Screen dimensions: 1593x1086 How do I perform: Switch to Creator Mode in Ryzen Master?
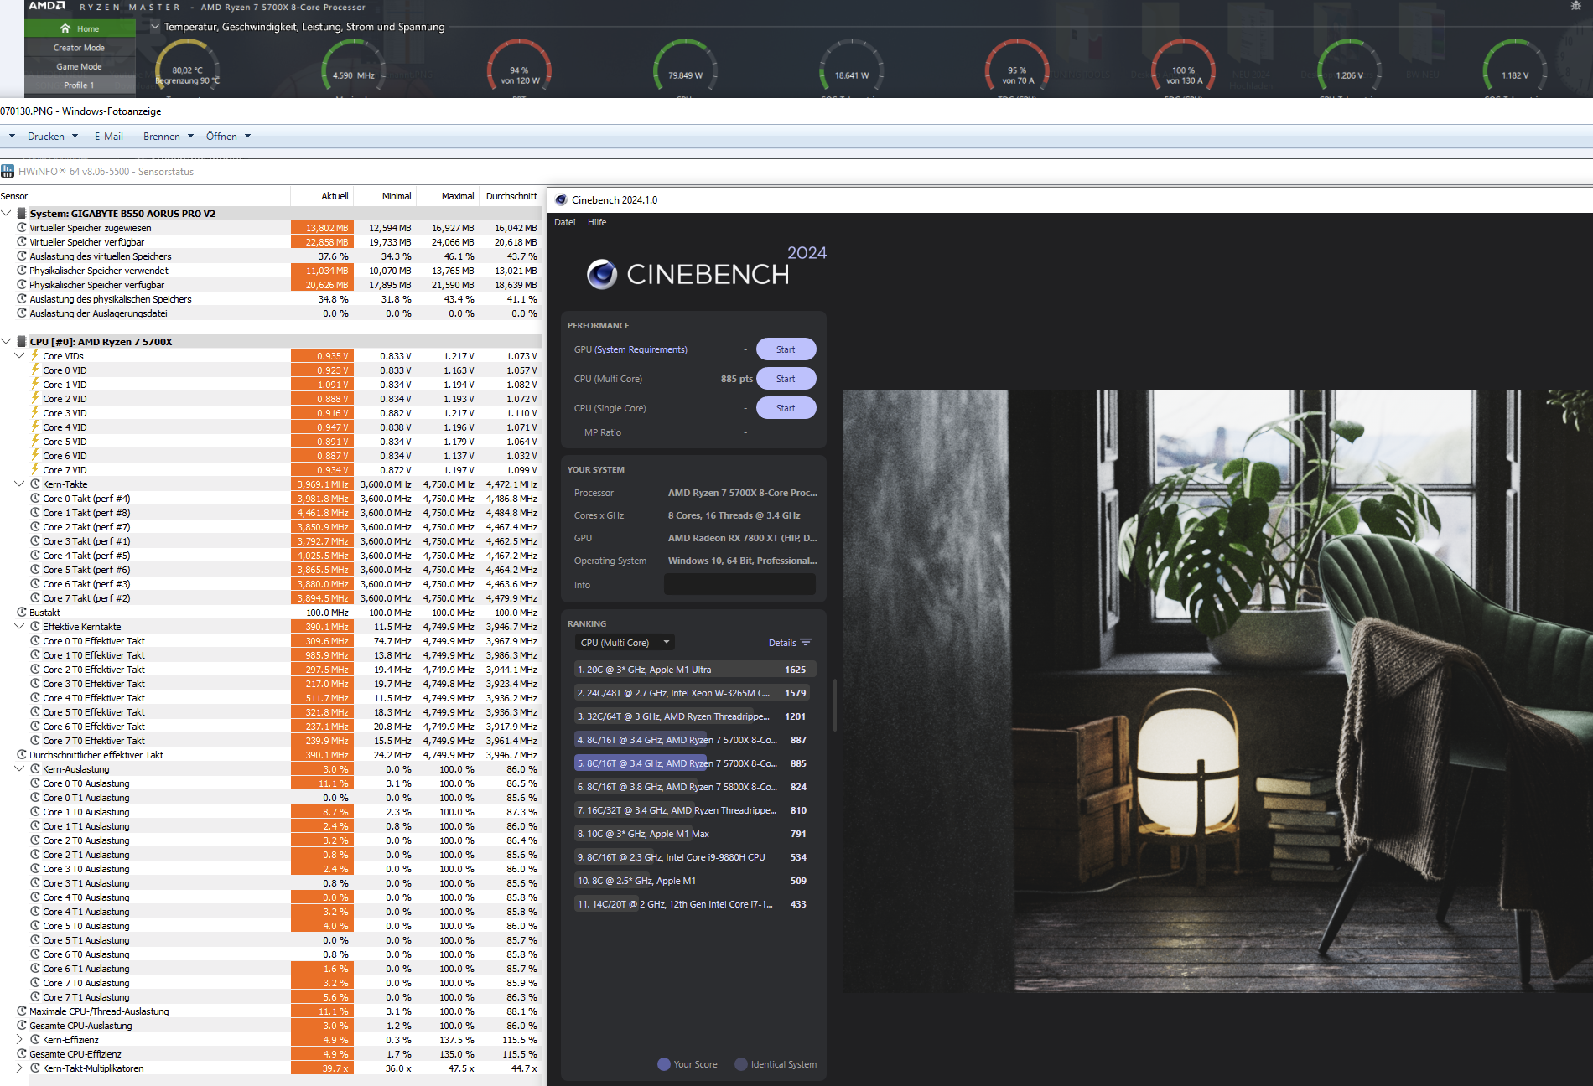pos(80,48)
